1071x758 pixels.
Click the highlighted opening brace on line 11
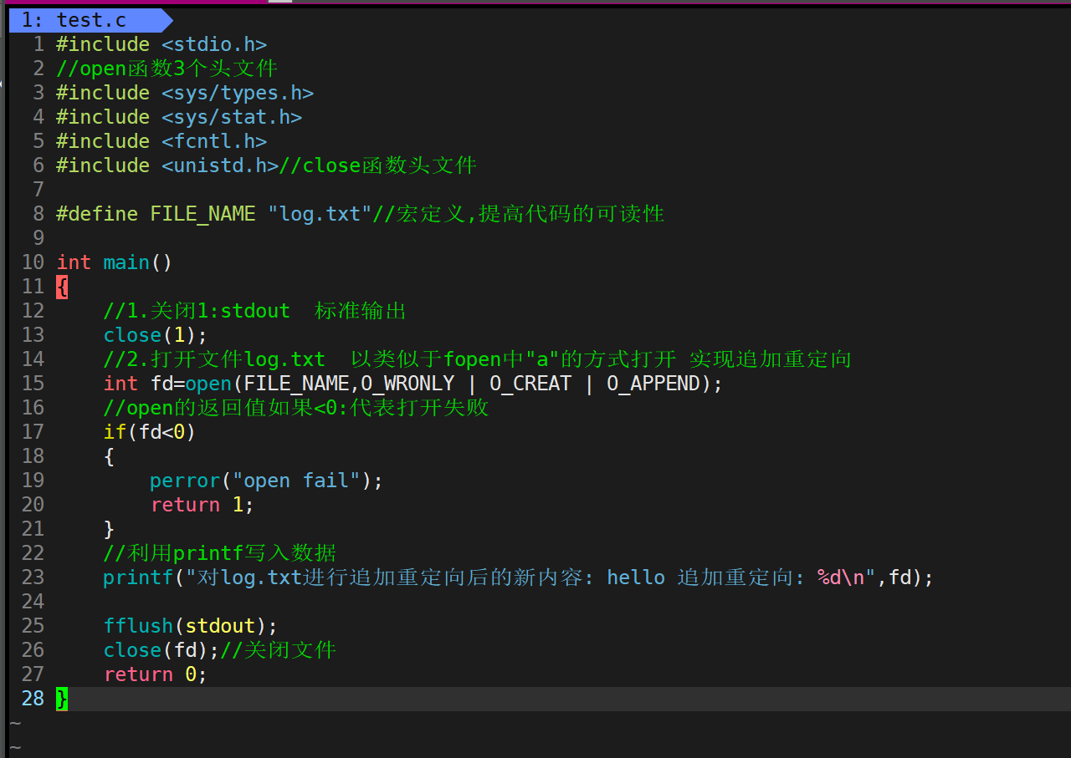[x=62, y=287]
